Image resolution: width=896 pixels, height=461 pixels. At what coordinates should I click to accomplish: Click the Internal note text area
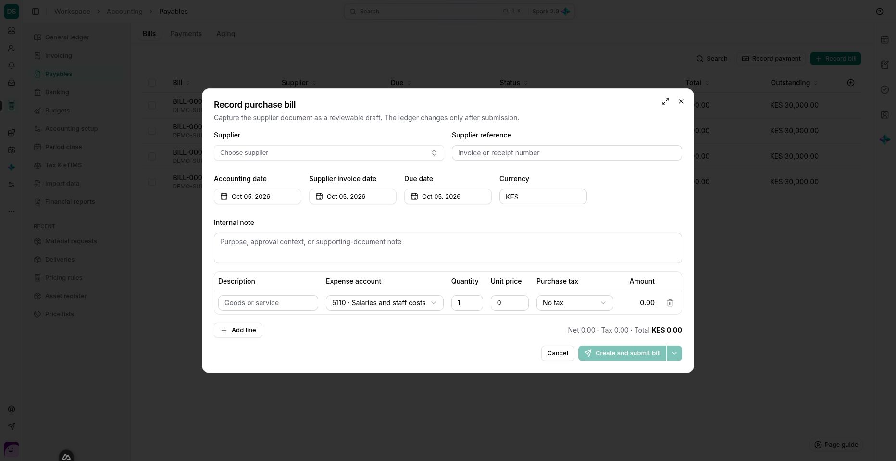click(x=448, y=248)
